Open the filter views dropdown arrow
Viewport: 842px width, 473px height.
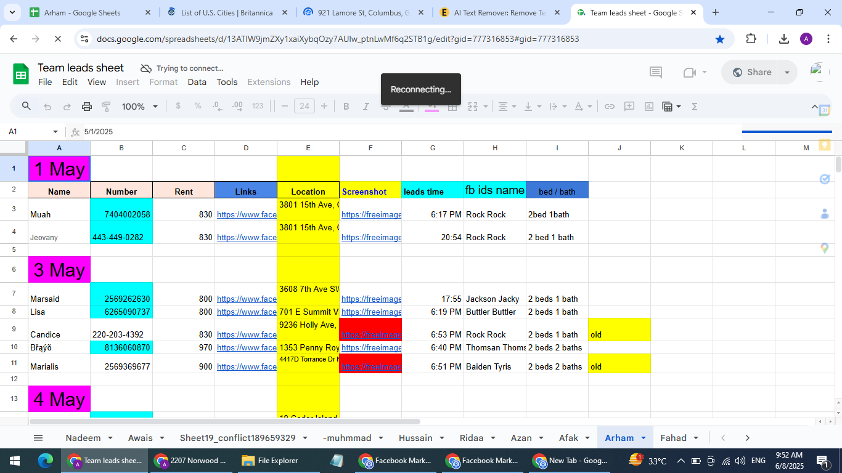point(679,107)
